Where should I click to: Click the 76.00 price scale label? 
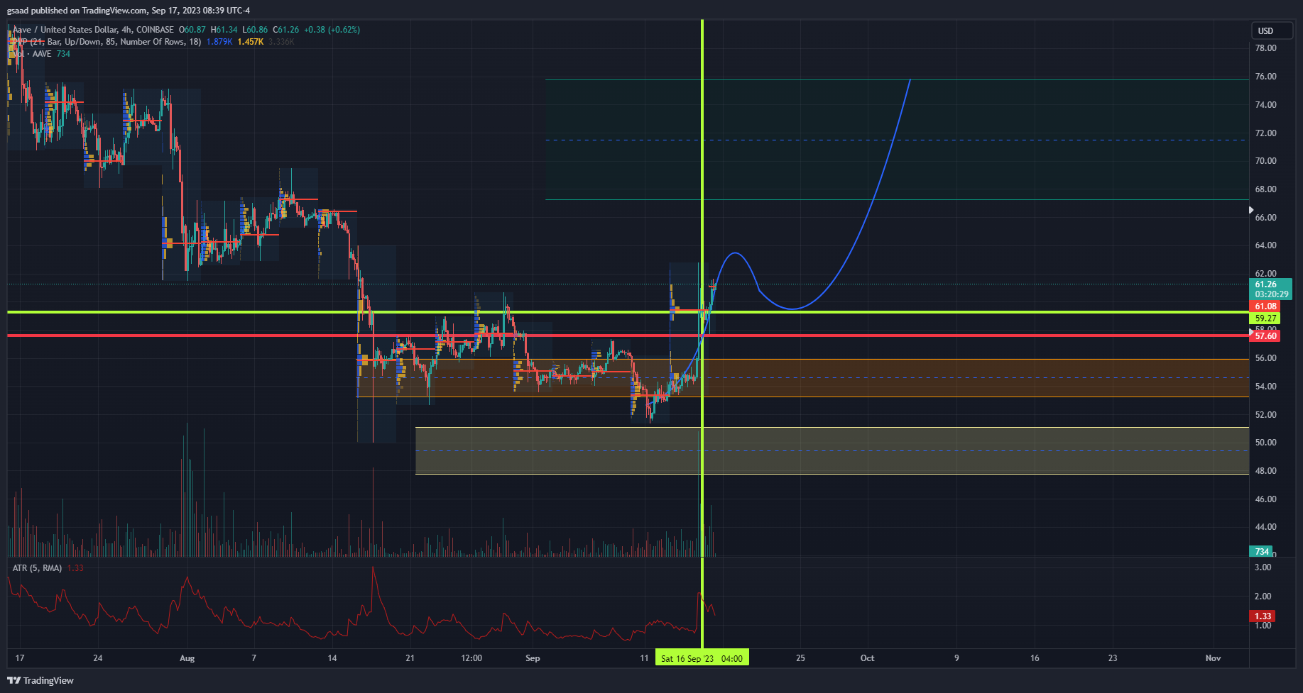coord(1265,77)
